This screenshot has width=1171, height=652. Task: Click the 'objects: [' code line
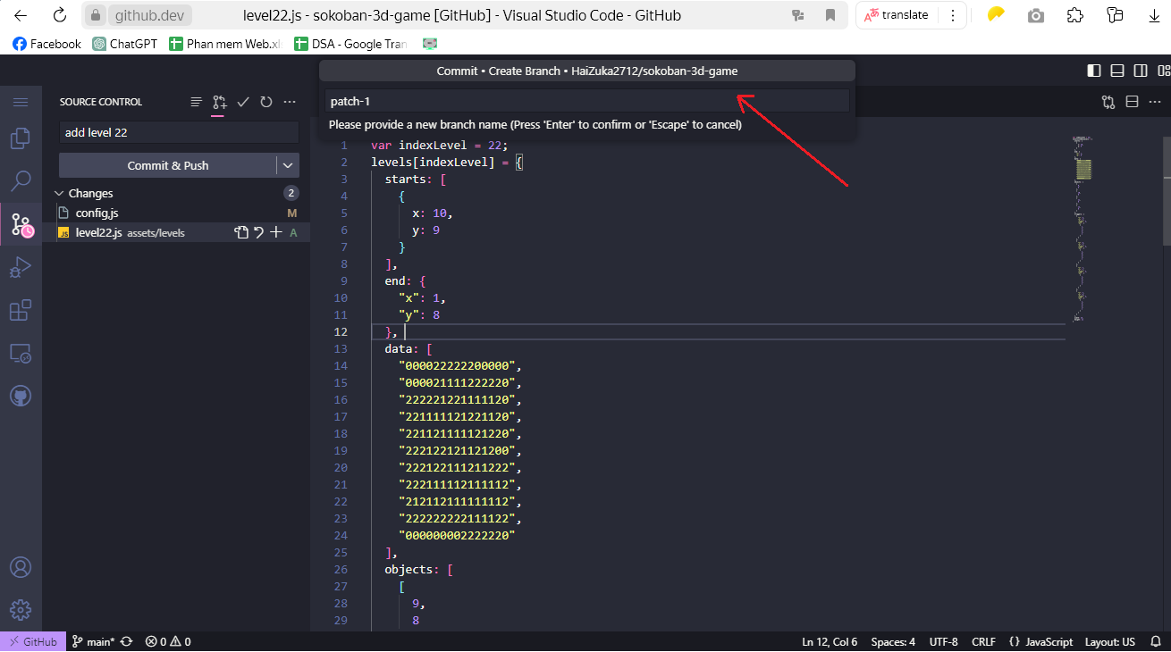point(419,570)
